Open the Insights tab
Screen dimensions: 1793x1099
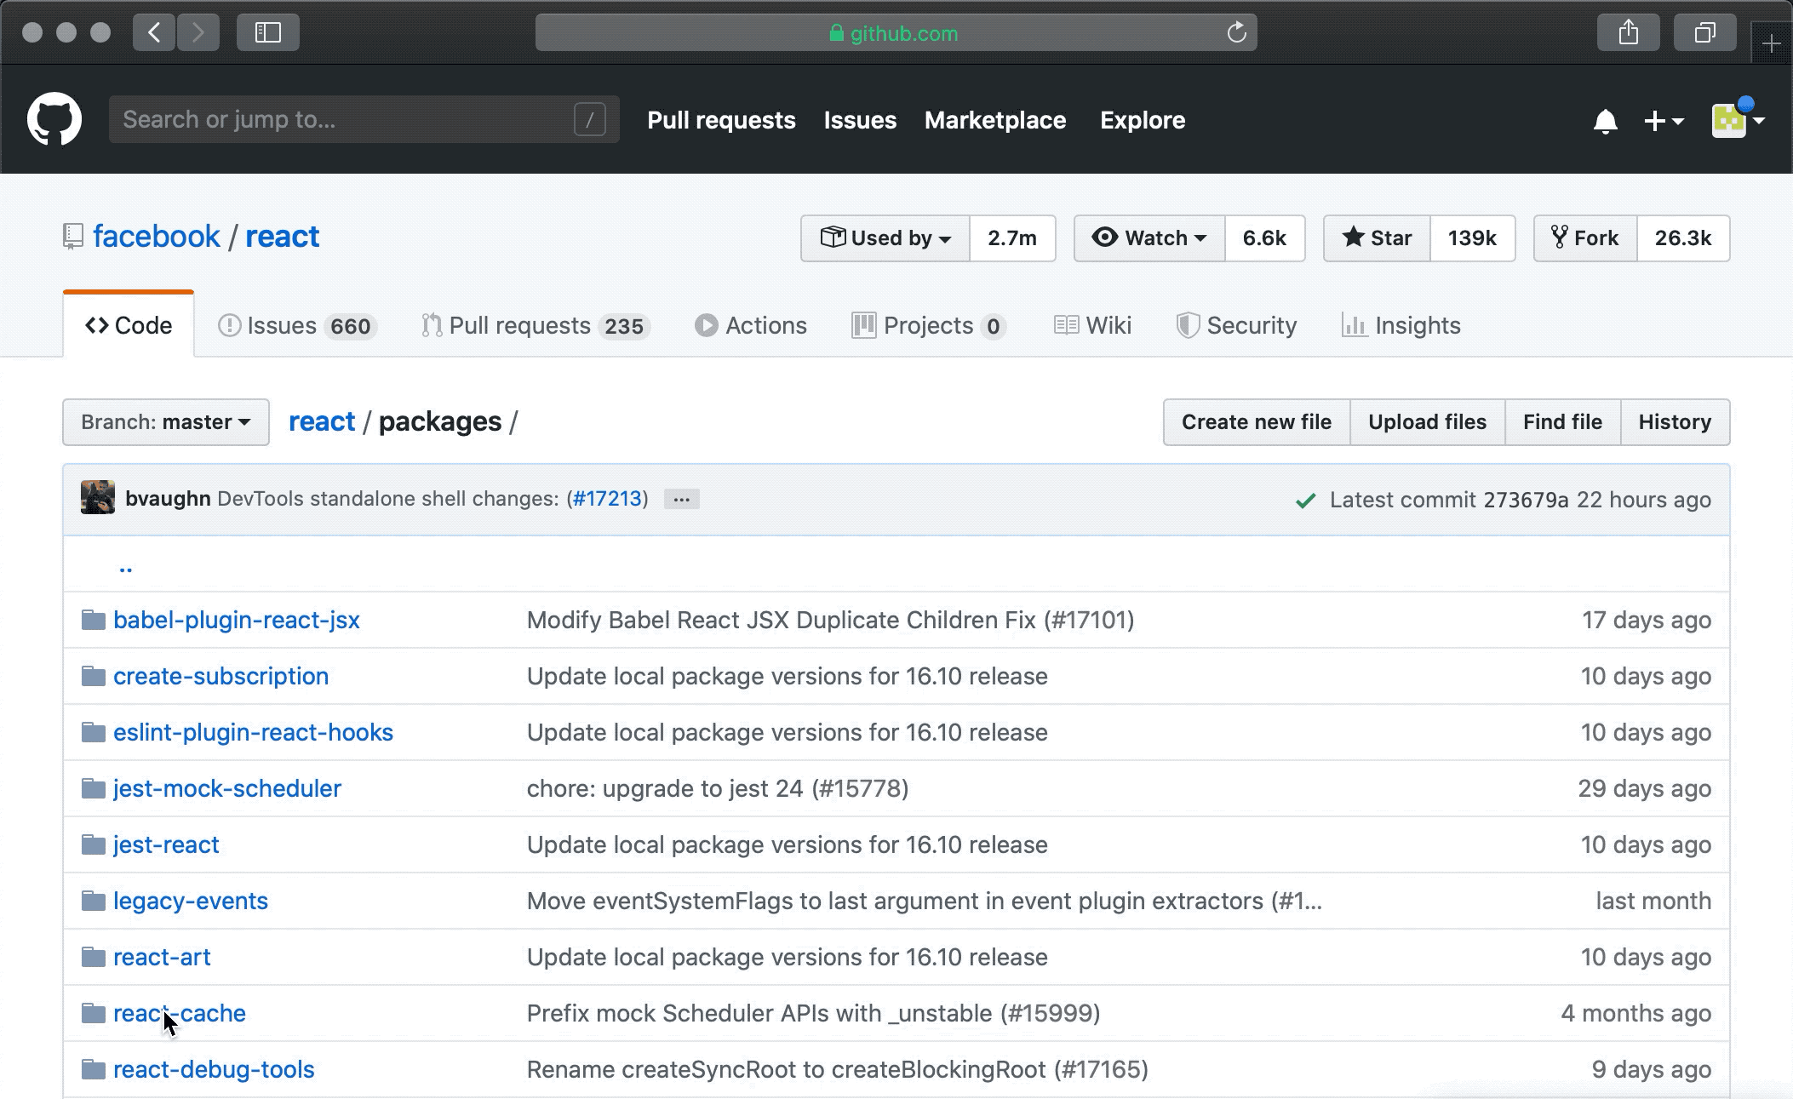click(1401, 325)
